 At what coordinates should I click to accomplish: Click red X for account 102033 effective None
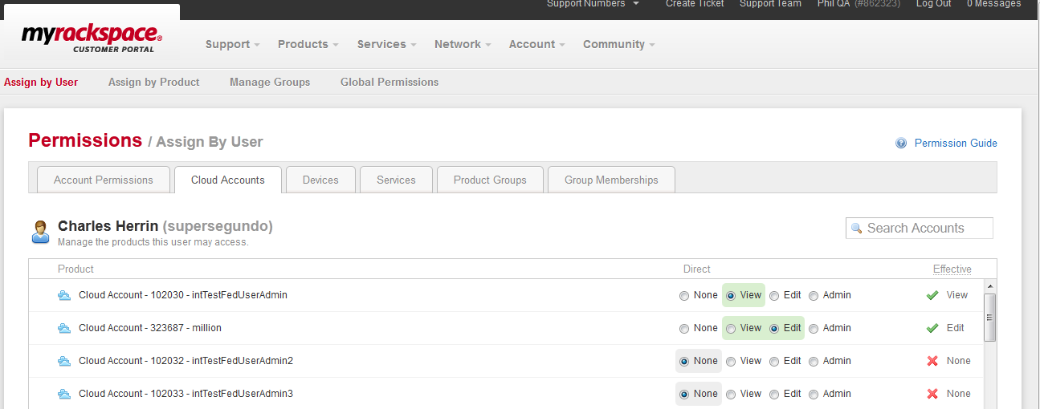pos(932,394)
